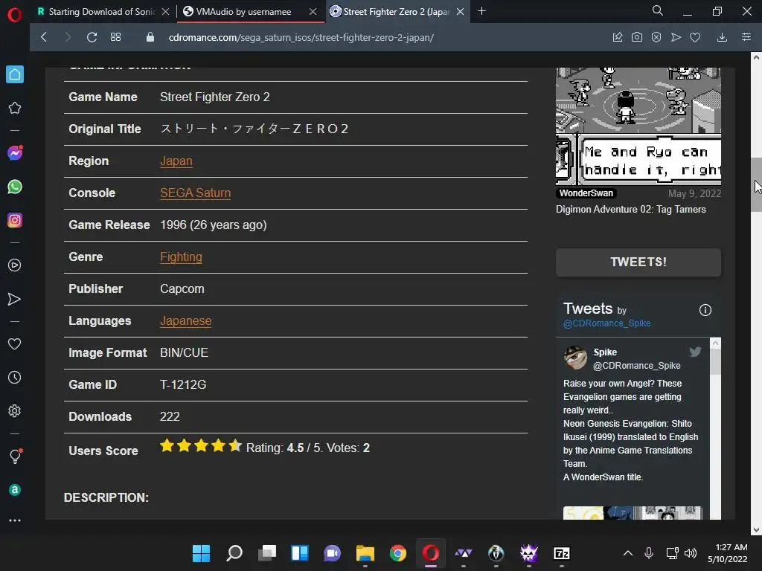This screenshot has height=571, width=762.
Task: Open taskbar Search
Action: coord(234,553)
